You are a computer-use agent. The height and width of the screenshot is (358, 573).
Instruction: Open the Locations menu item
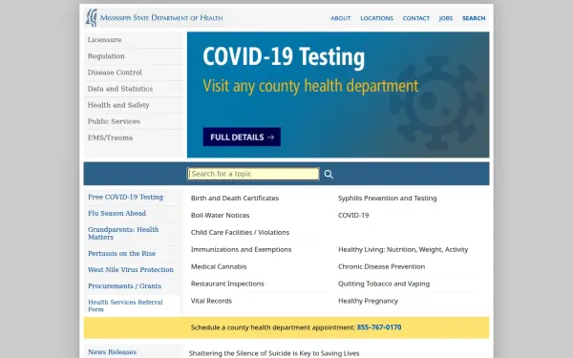(x=377, y=18)
